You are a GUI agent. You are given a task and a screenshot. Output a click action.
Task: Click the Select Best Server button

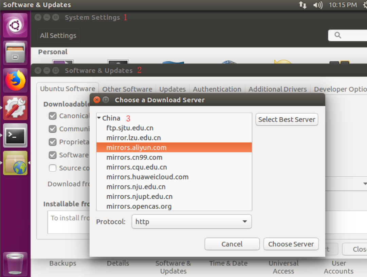pos(287,119)
